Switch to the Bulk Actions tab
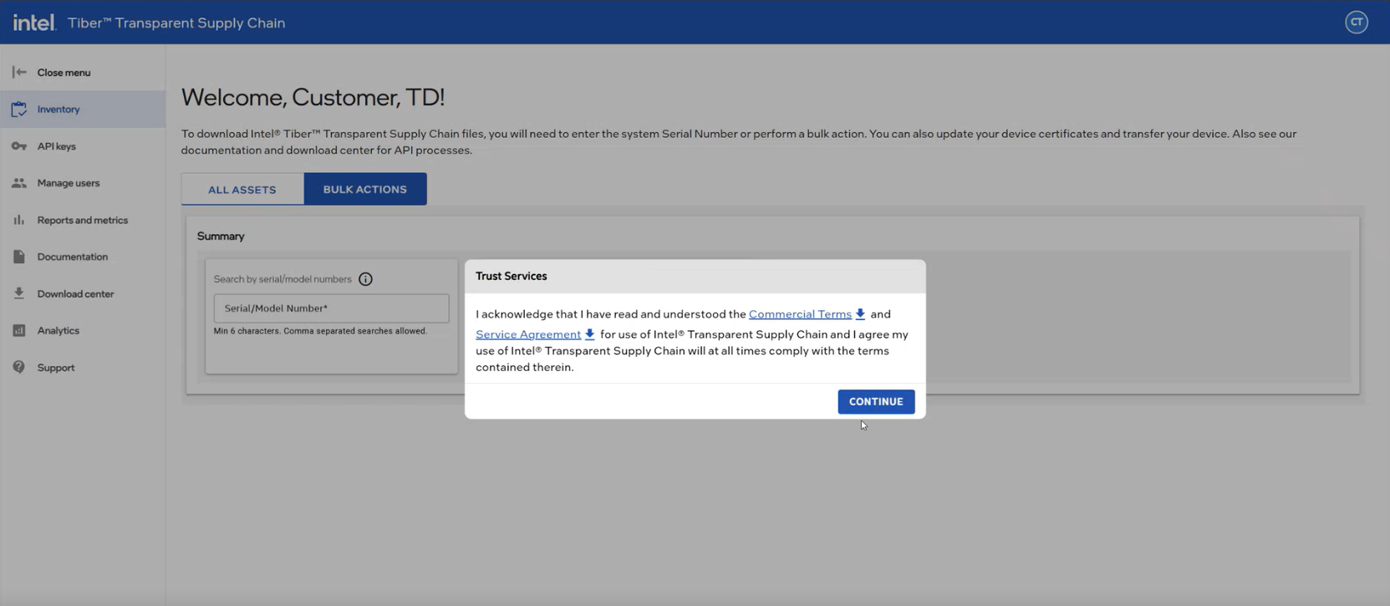This screenshot has width=1390, height=606. 365,190
